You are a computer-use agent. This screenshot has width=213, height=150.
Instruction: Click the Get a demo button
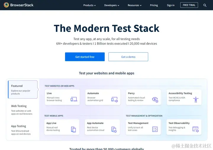coord(128,57)
